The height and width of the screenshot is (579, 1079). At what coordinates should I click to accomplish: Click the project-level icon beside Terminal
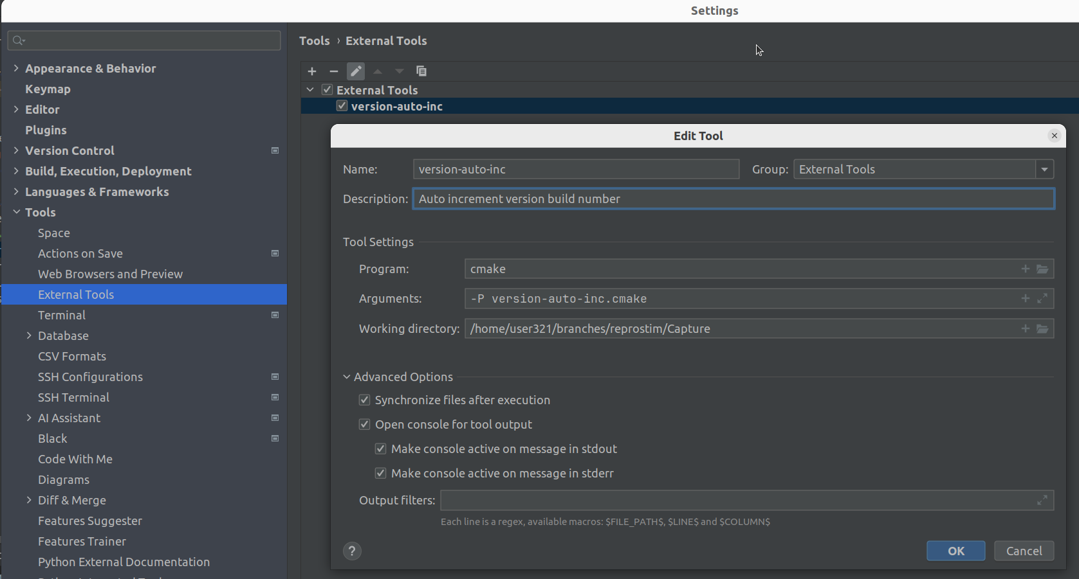point(275,315)
